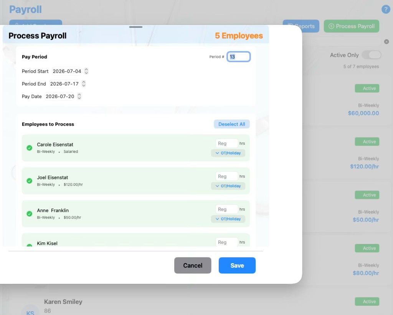The image size is (393, 315).
Task: Expand OT/Holiday for Carole Eisenstat
Action: click(228, 153)
